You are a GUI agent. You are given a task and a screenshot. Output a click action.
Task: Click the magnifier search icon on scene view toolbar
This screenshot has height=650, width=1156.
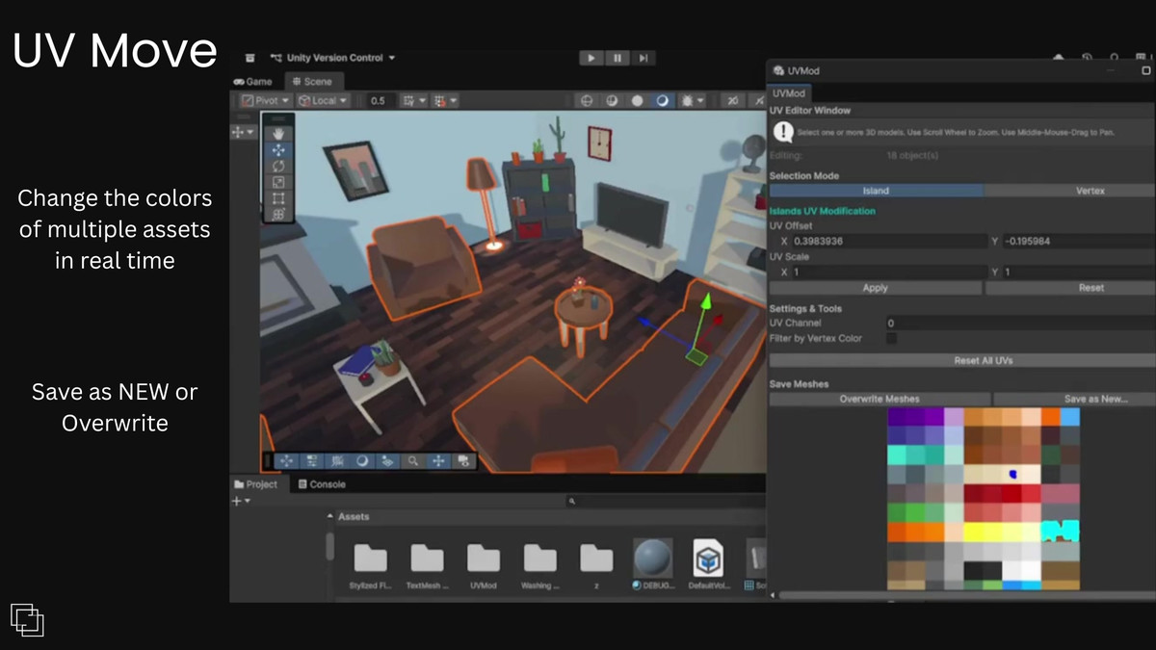pyautogui.click(x=412, y=461)
